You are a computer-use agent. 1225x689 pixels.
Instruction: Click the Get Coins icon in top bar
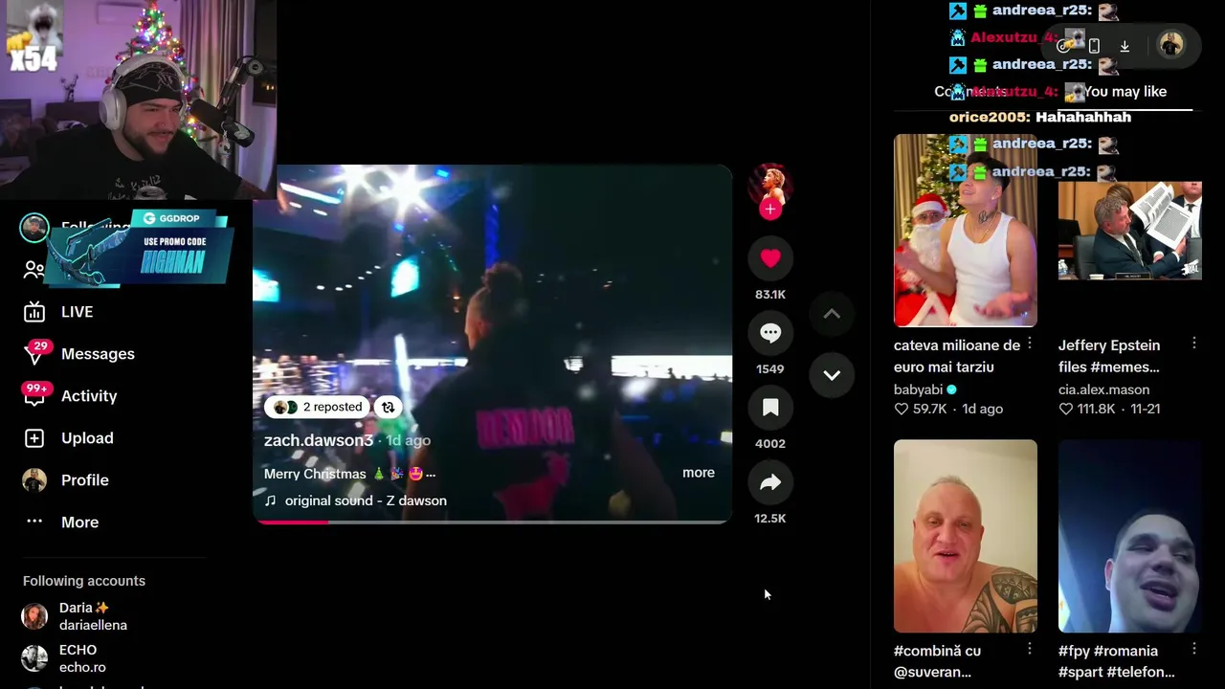(1063, 46)
